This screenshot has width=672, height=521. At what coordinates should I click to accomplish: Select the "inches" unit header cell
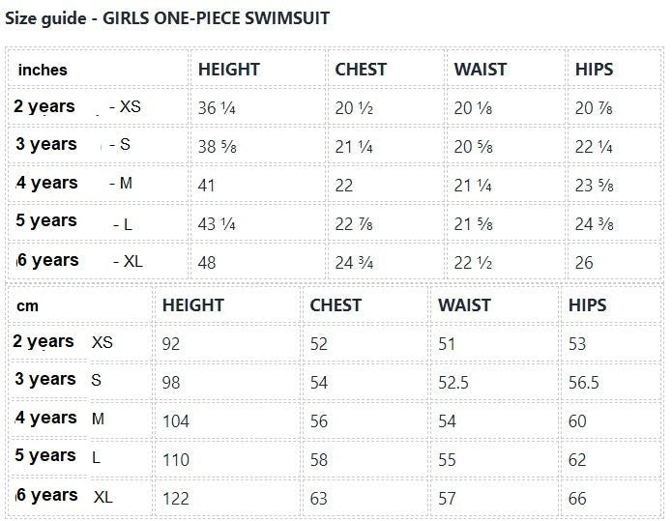tap(43, 71)
